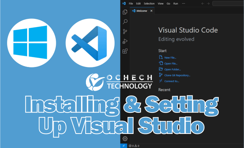
Task: Click the Visual Studio Code heading
Action: [x=188, y=30]
